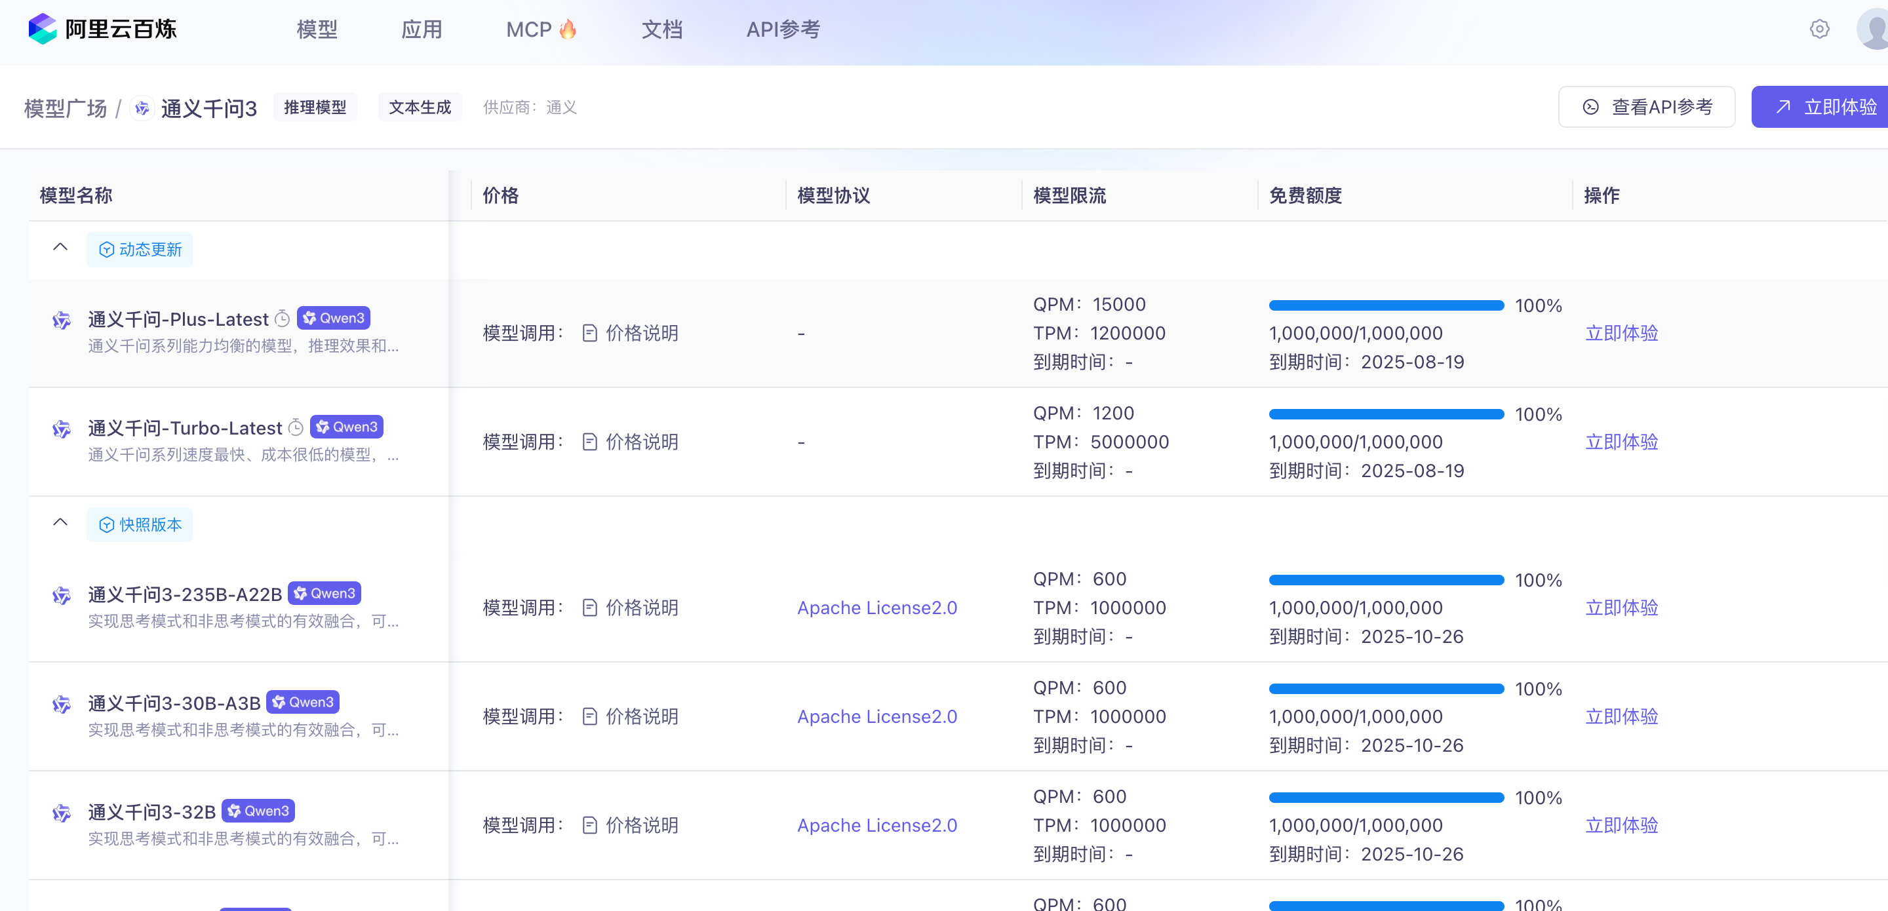Viewport: 1888px width, 911px height.
Task: Open the 文档 navigation tab
Action: (662, 29)
